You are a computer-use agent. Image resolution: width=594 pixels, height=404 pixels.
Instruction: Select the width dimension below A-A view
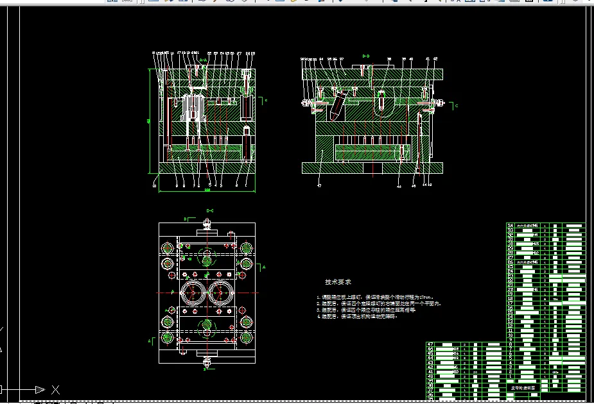tap(207, 190)
